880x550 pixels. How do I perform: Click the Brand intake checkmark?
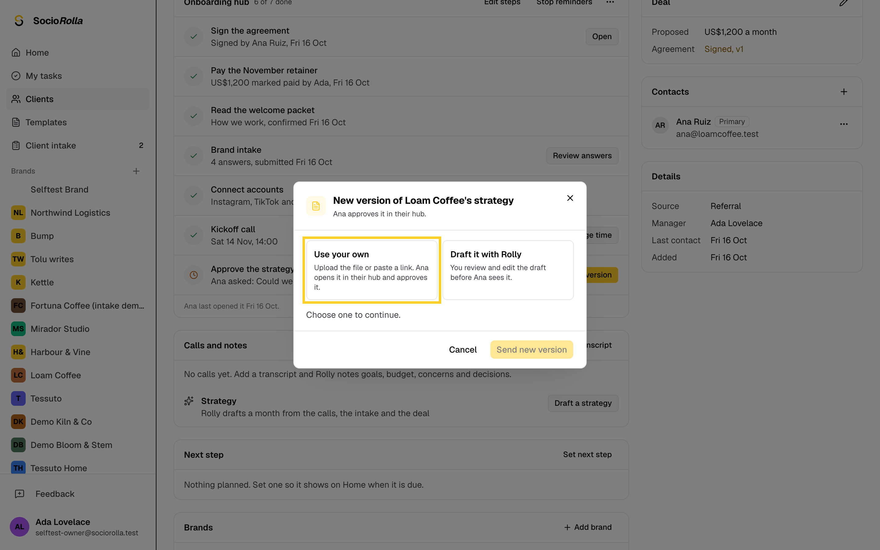tap(194, 156)
